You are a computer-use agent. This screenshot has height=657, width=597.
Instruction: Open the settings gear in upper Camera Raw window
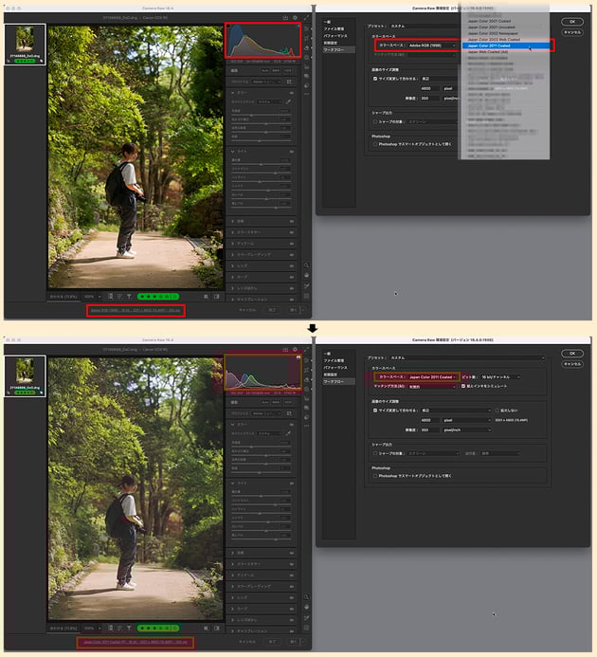point(295,18)
